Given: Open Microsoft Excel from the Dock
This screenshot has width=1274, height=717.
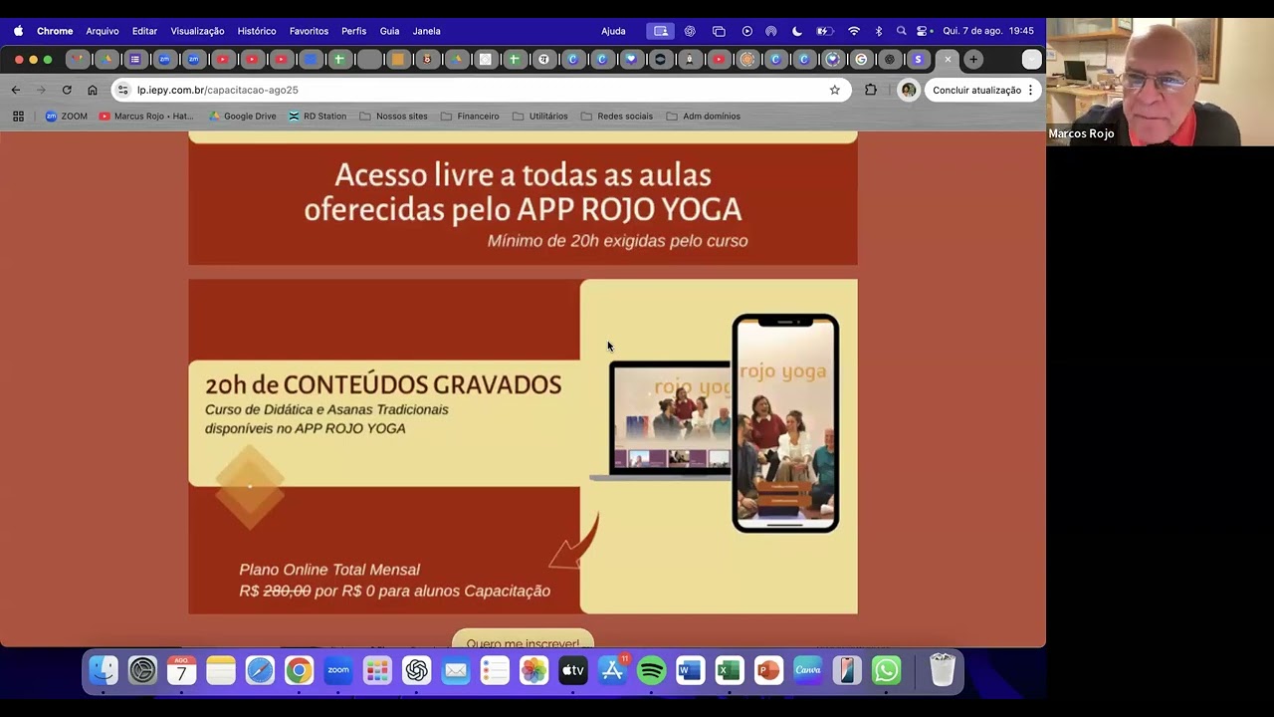Looking at the screenshot, I should [730, 671].
